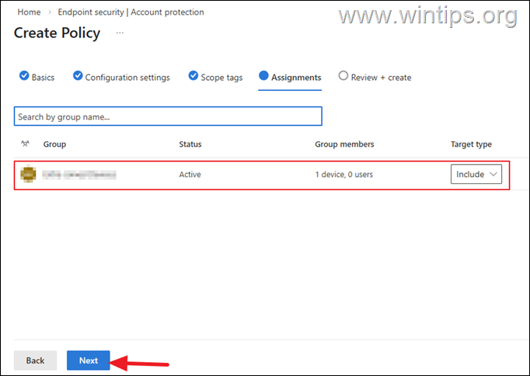Click the blurred group name in row
530x376 pixels.
pos(79,174)
